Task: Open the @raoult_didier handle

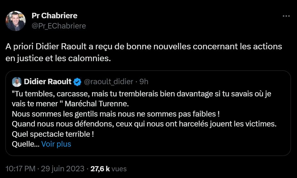Action: 108,82
